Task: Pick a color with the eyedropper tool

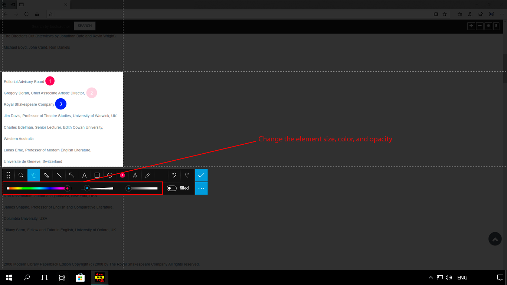Action: (x=148, y=175)
